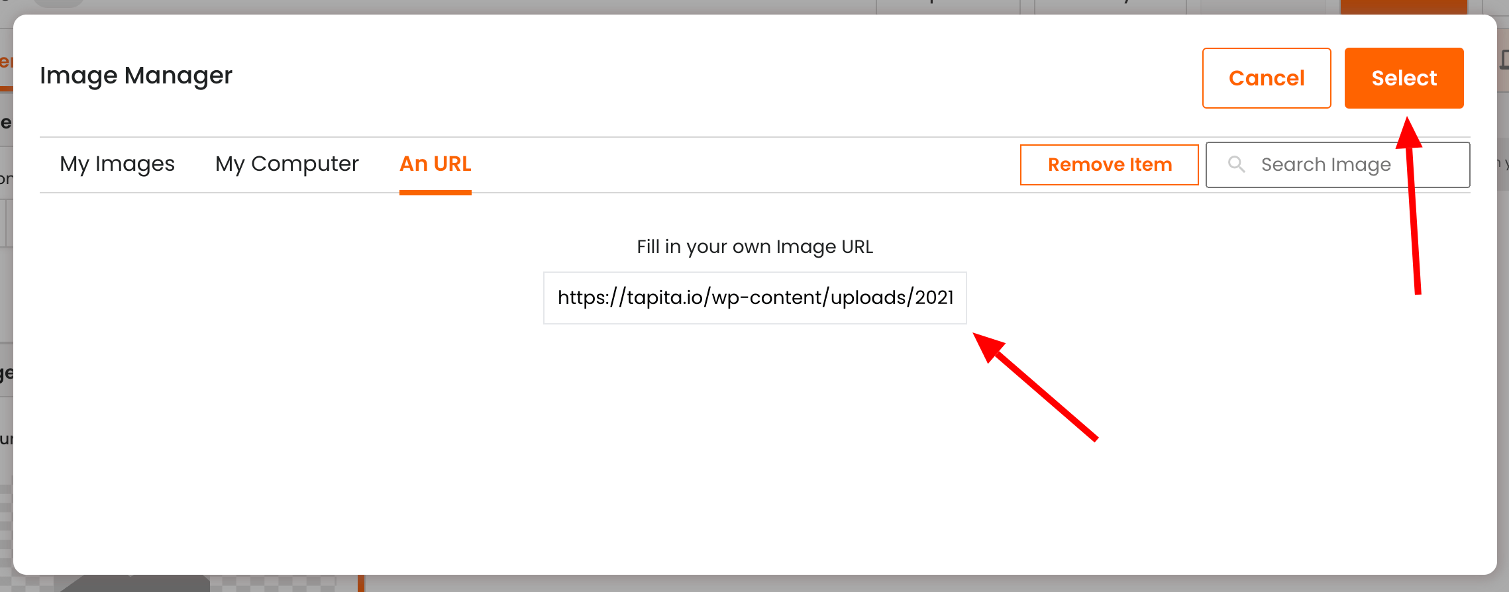Click the dark gray shape below the dialog
This screenshot has width=1509, height=592.
(x=132, y=583)
